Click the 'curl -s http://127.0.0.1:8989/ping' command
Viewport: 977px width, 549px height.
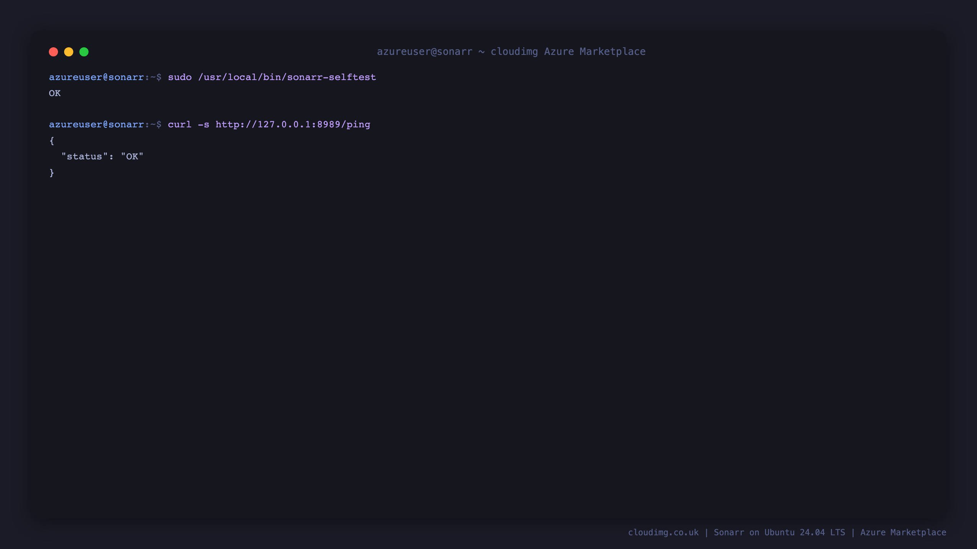tap(269, 124)
